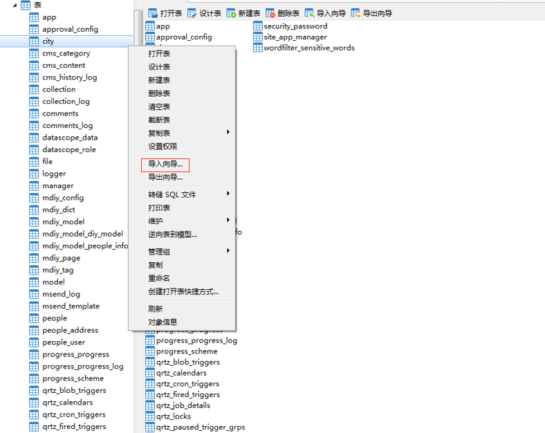Open 导出向导 from the toolbar
This screenshot has height=433, width=545.
click(x=355, y=13)
